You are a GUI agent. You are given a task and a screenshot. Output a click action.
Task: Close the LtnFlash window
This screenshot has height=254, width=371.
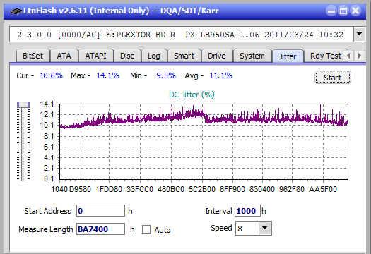click(x=355, y=11)
